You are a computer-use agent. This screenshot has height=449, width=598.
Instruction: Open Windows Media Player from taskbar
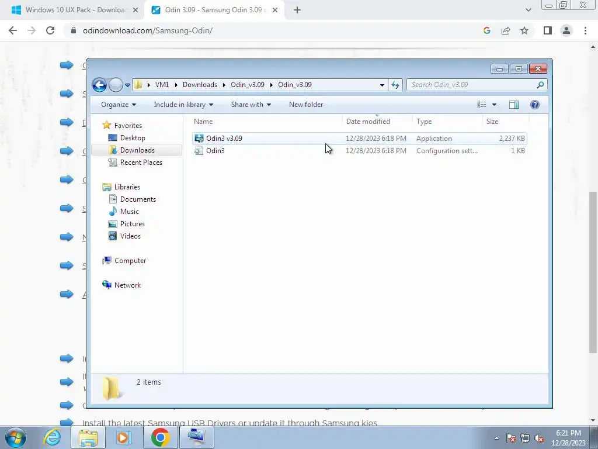tap(123, 437)
